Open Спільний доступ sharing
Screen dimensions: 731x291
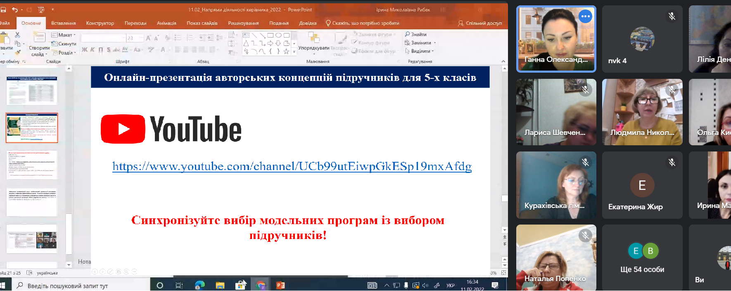(480, 23)
